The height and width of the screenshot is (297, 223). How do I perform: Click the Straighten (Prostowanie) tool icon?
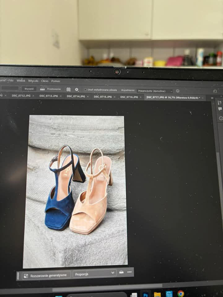pyautogui.click(x=42, y=89)
